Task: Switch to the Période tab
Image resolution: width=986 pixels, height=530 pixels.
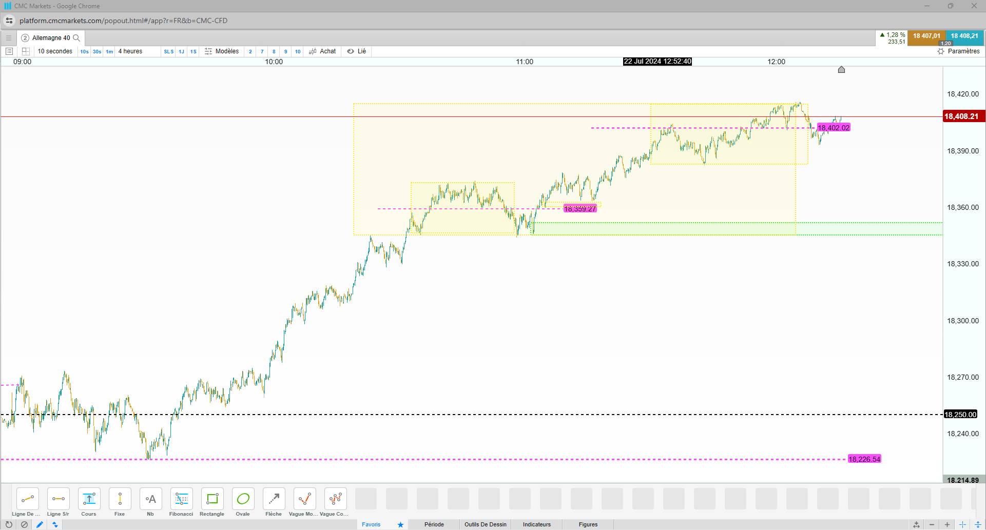Action: pyautogui.click(x=434, y=524)
